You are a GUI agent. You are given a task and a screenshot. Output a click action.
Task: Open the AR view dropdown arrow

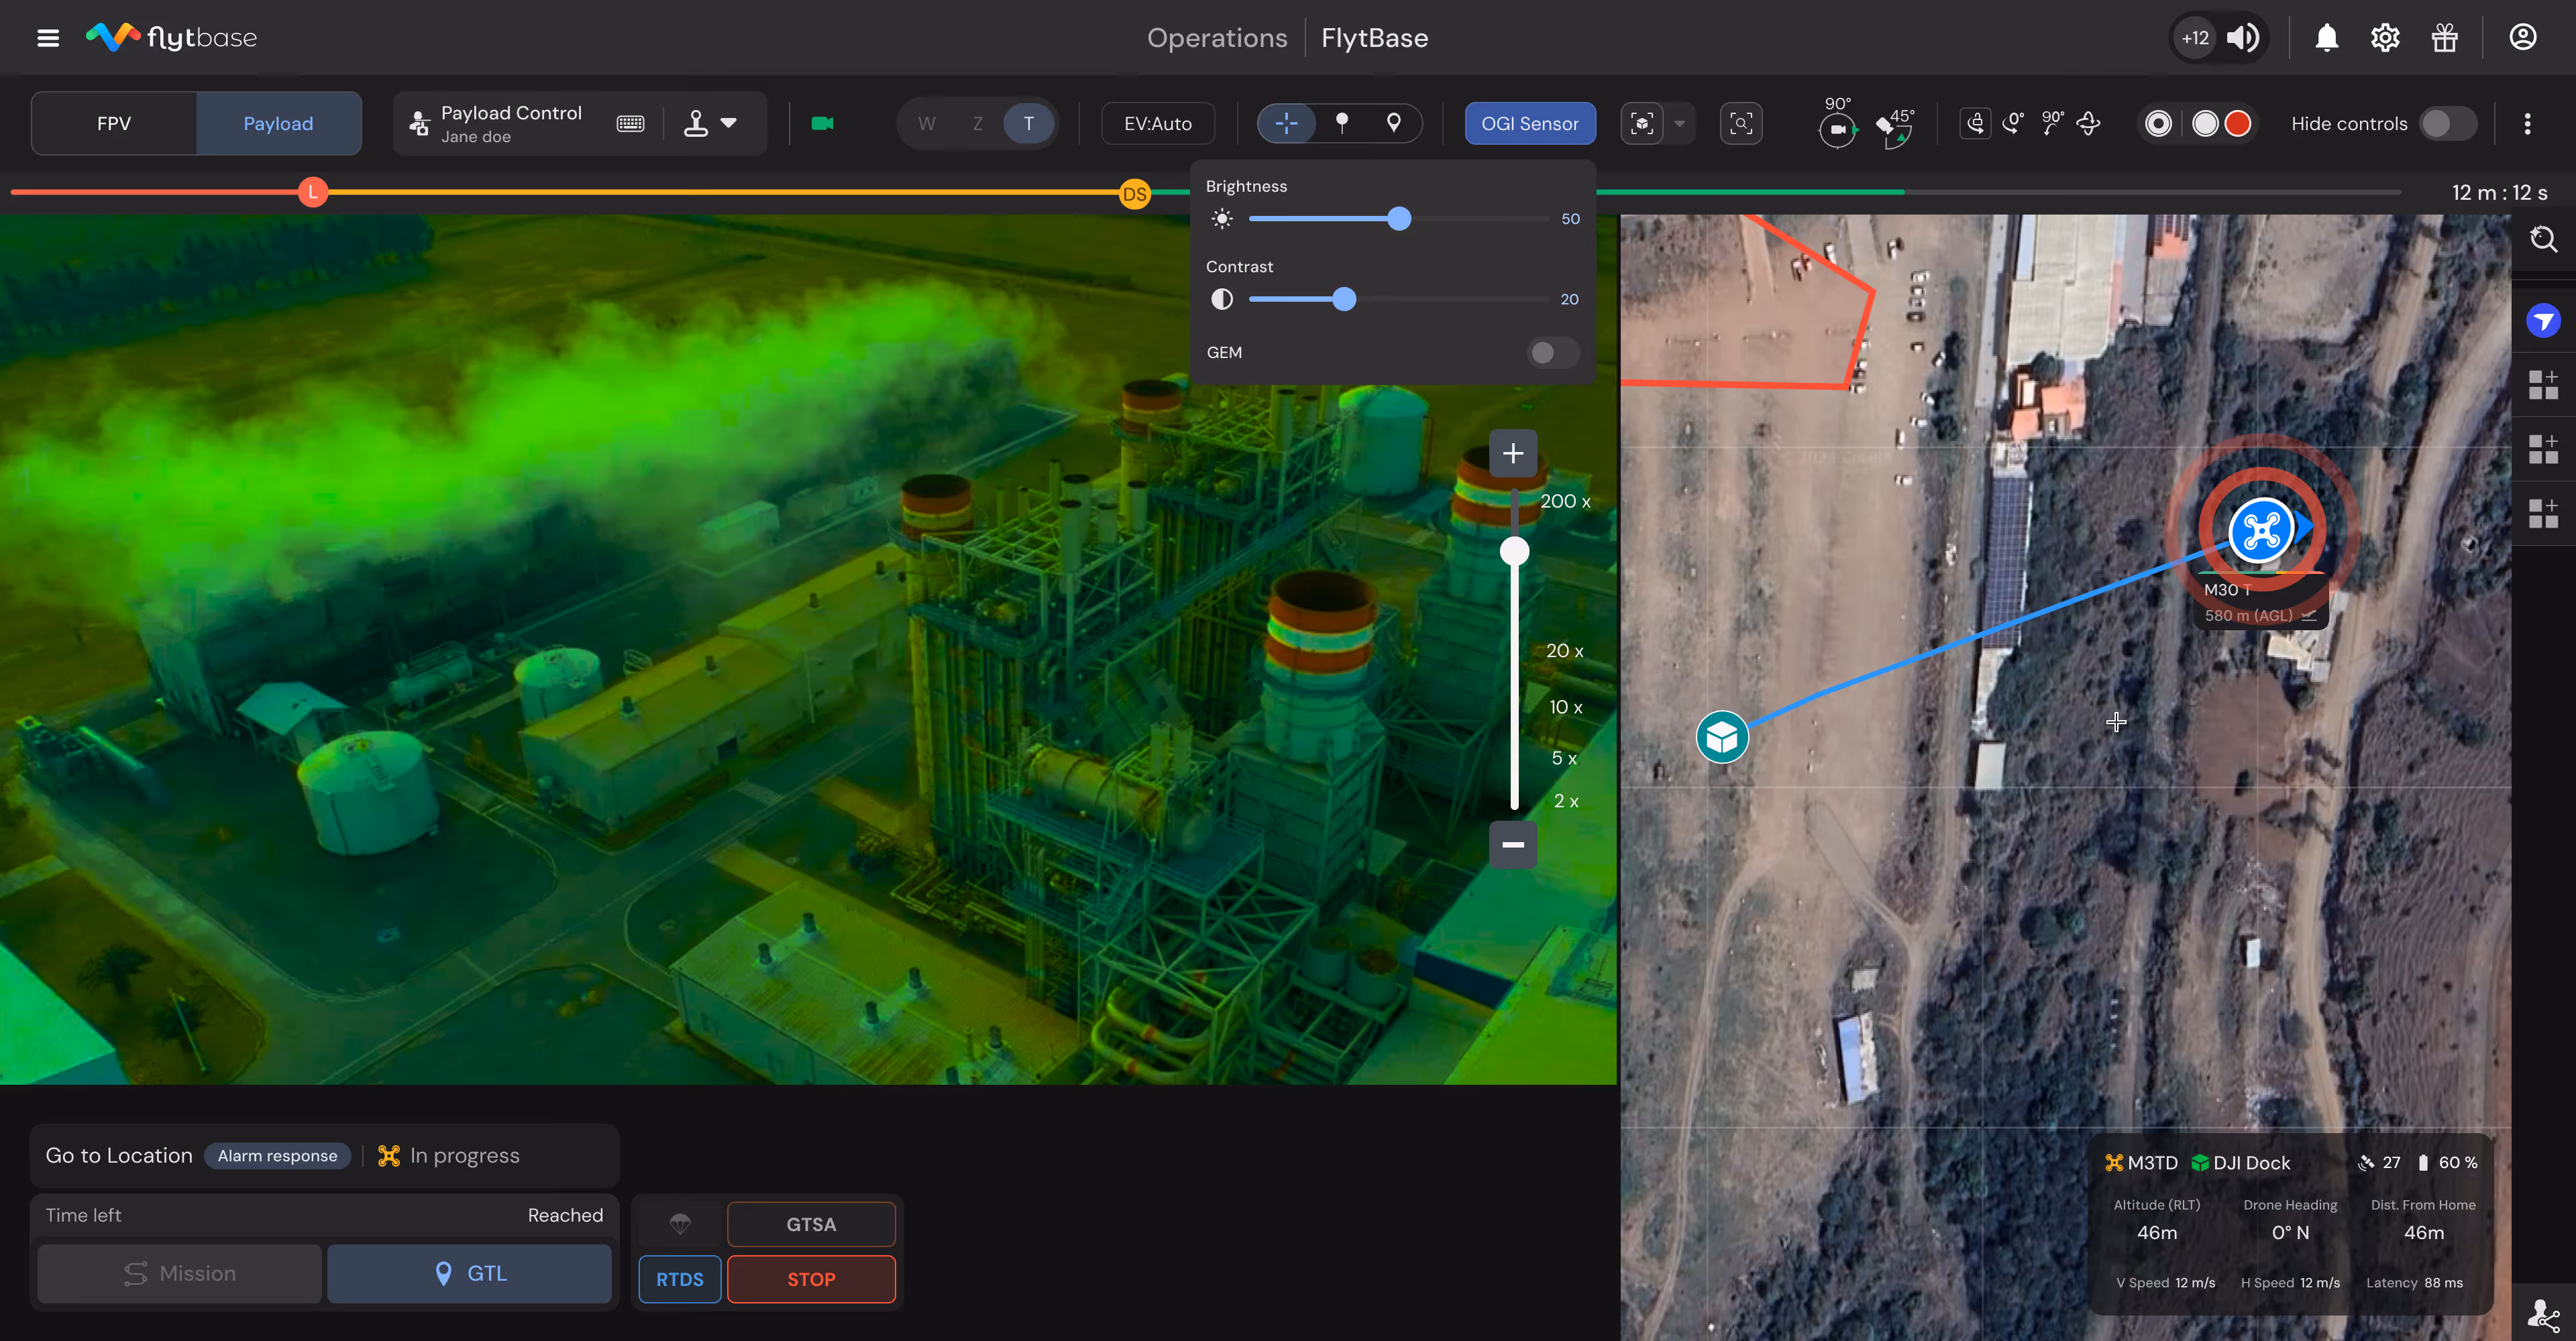tap(1680, 124)
